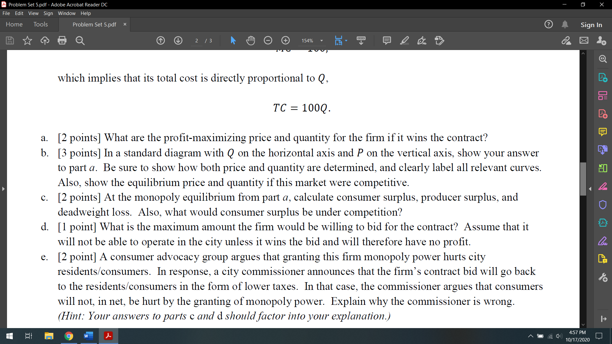Image resolution: width=612 pixels, height=344 pixels.
Task: Open help via the question mark
Action: click(549, 24)
